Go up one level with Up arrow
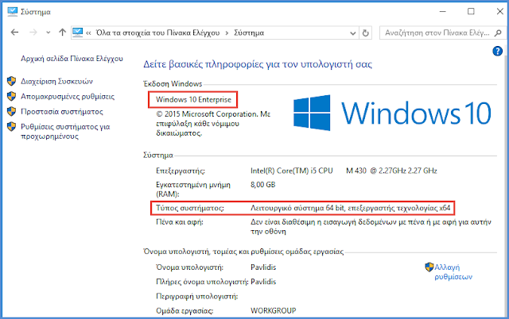The image size is (509, 319). (62, 33)
